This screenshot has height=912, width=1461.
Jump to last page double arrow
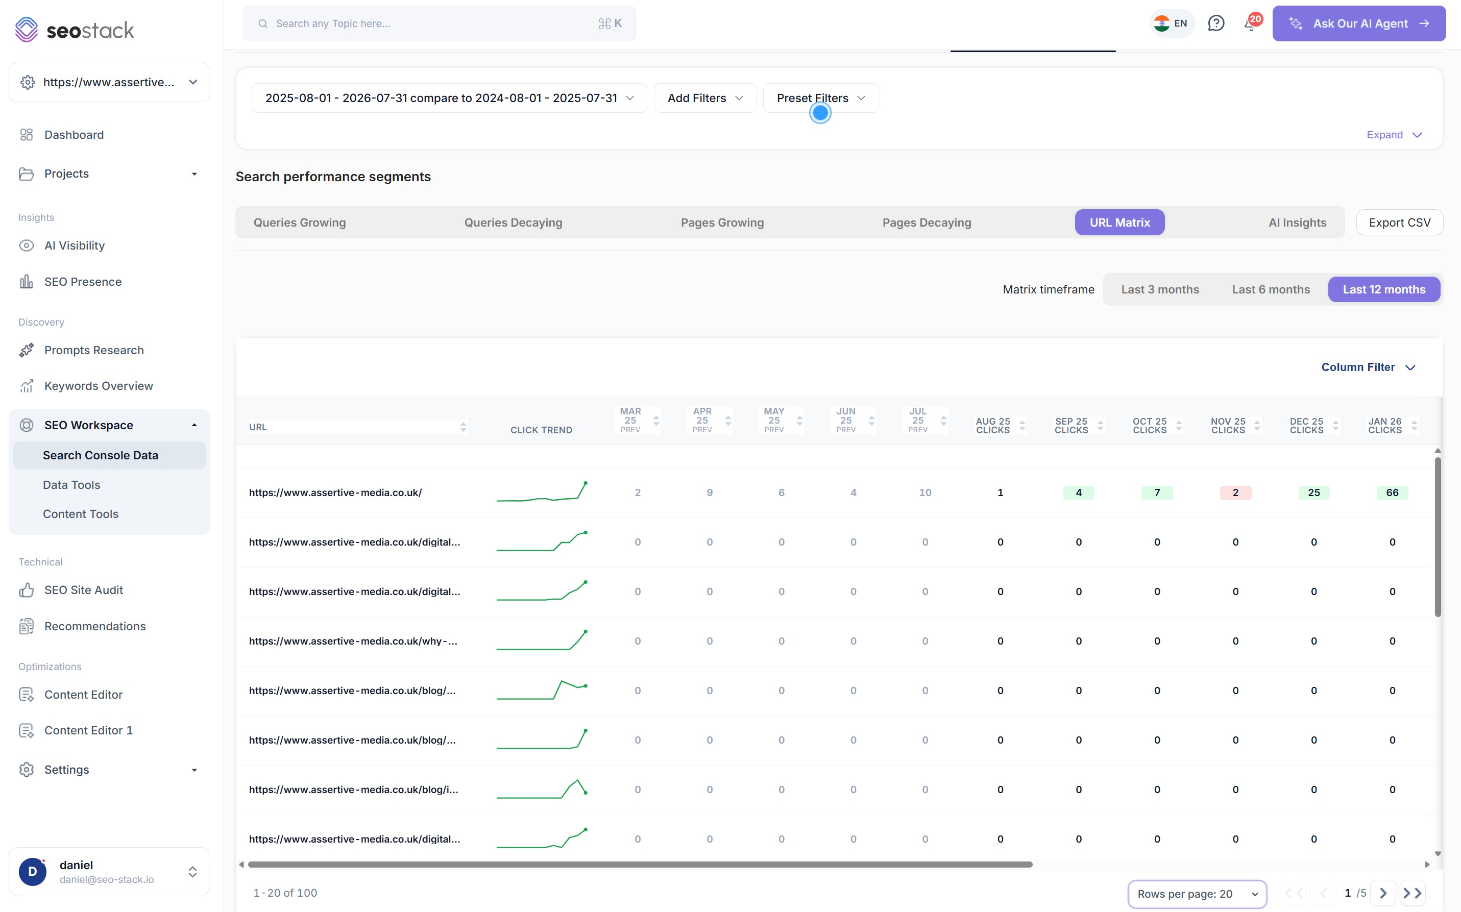[x=1412, y=893]
